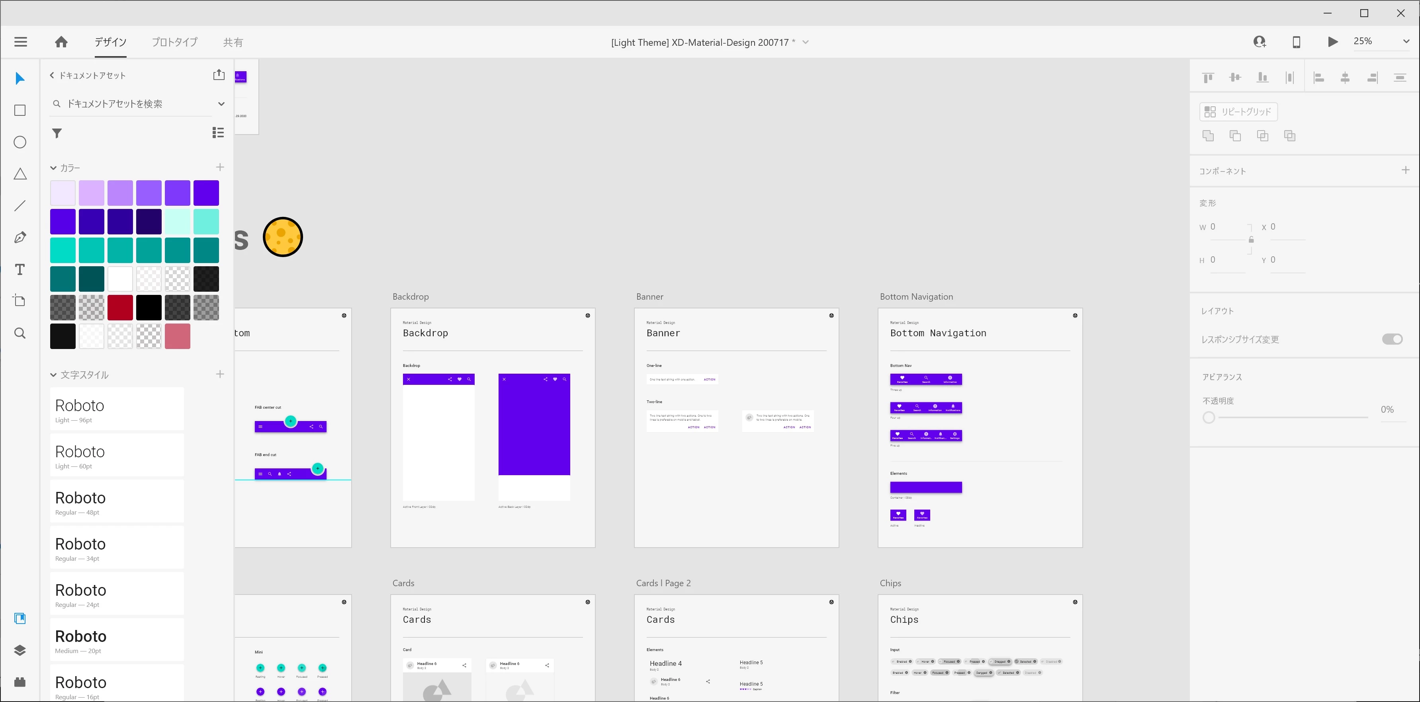Select the Text tool
Screen dimensions: 1420x702
[x=20, y=269]
